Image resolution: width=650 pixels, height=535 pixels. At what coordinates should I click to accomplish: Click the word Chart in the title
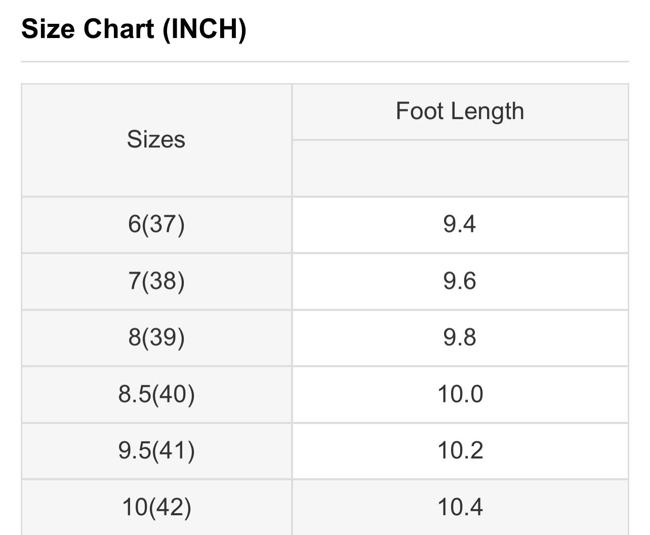point(119,28)
